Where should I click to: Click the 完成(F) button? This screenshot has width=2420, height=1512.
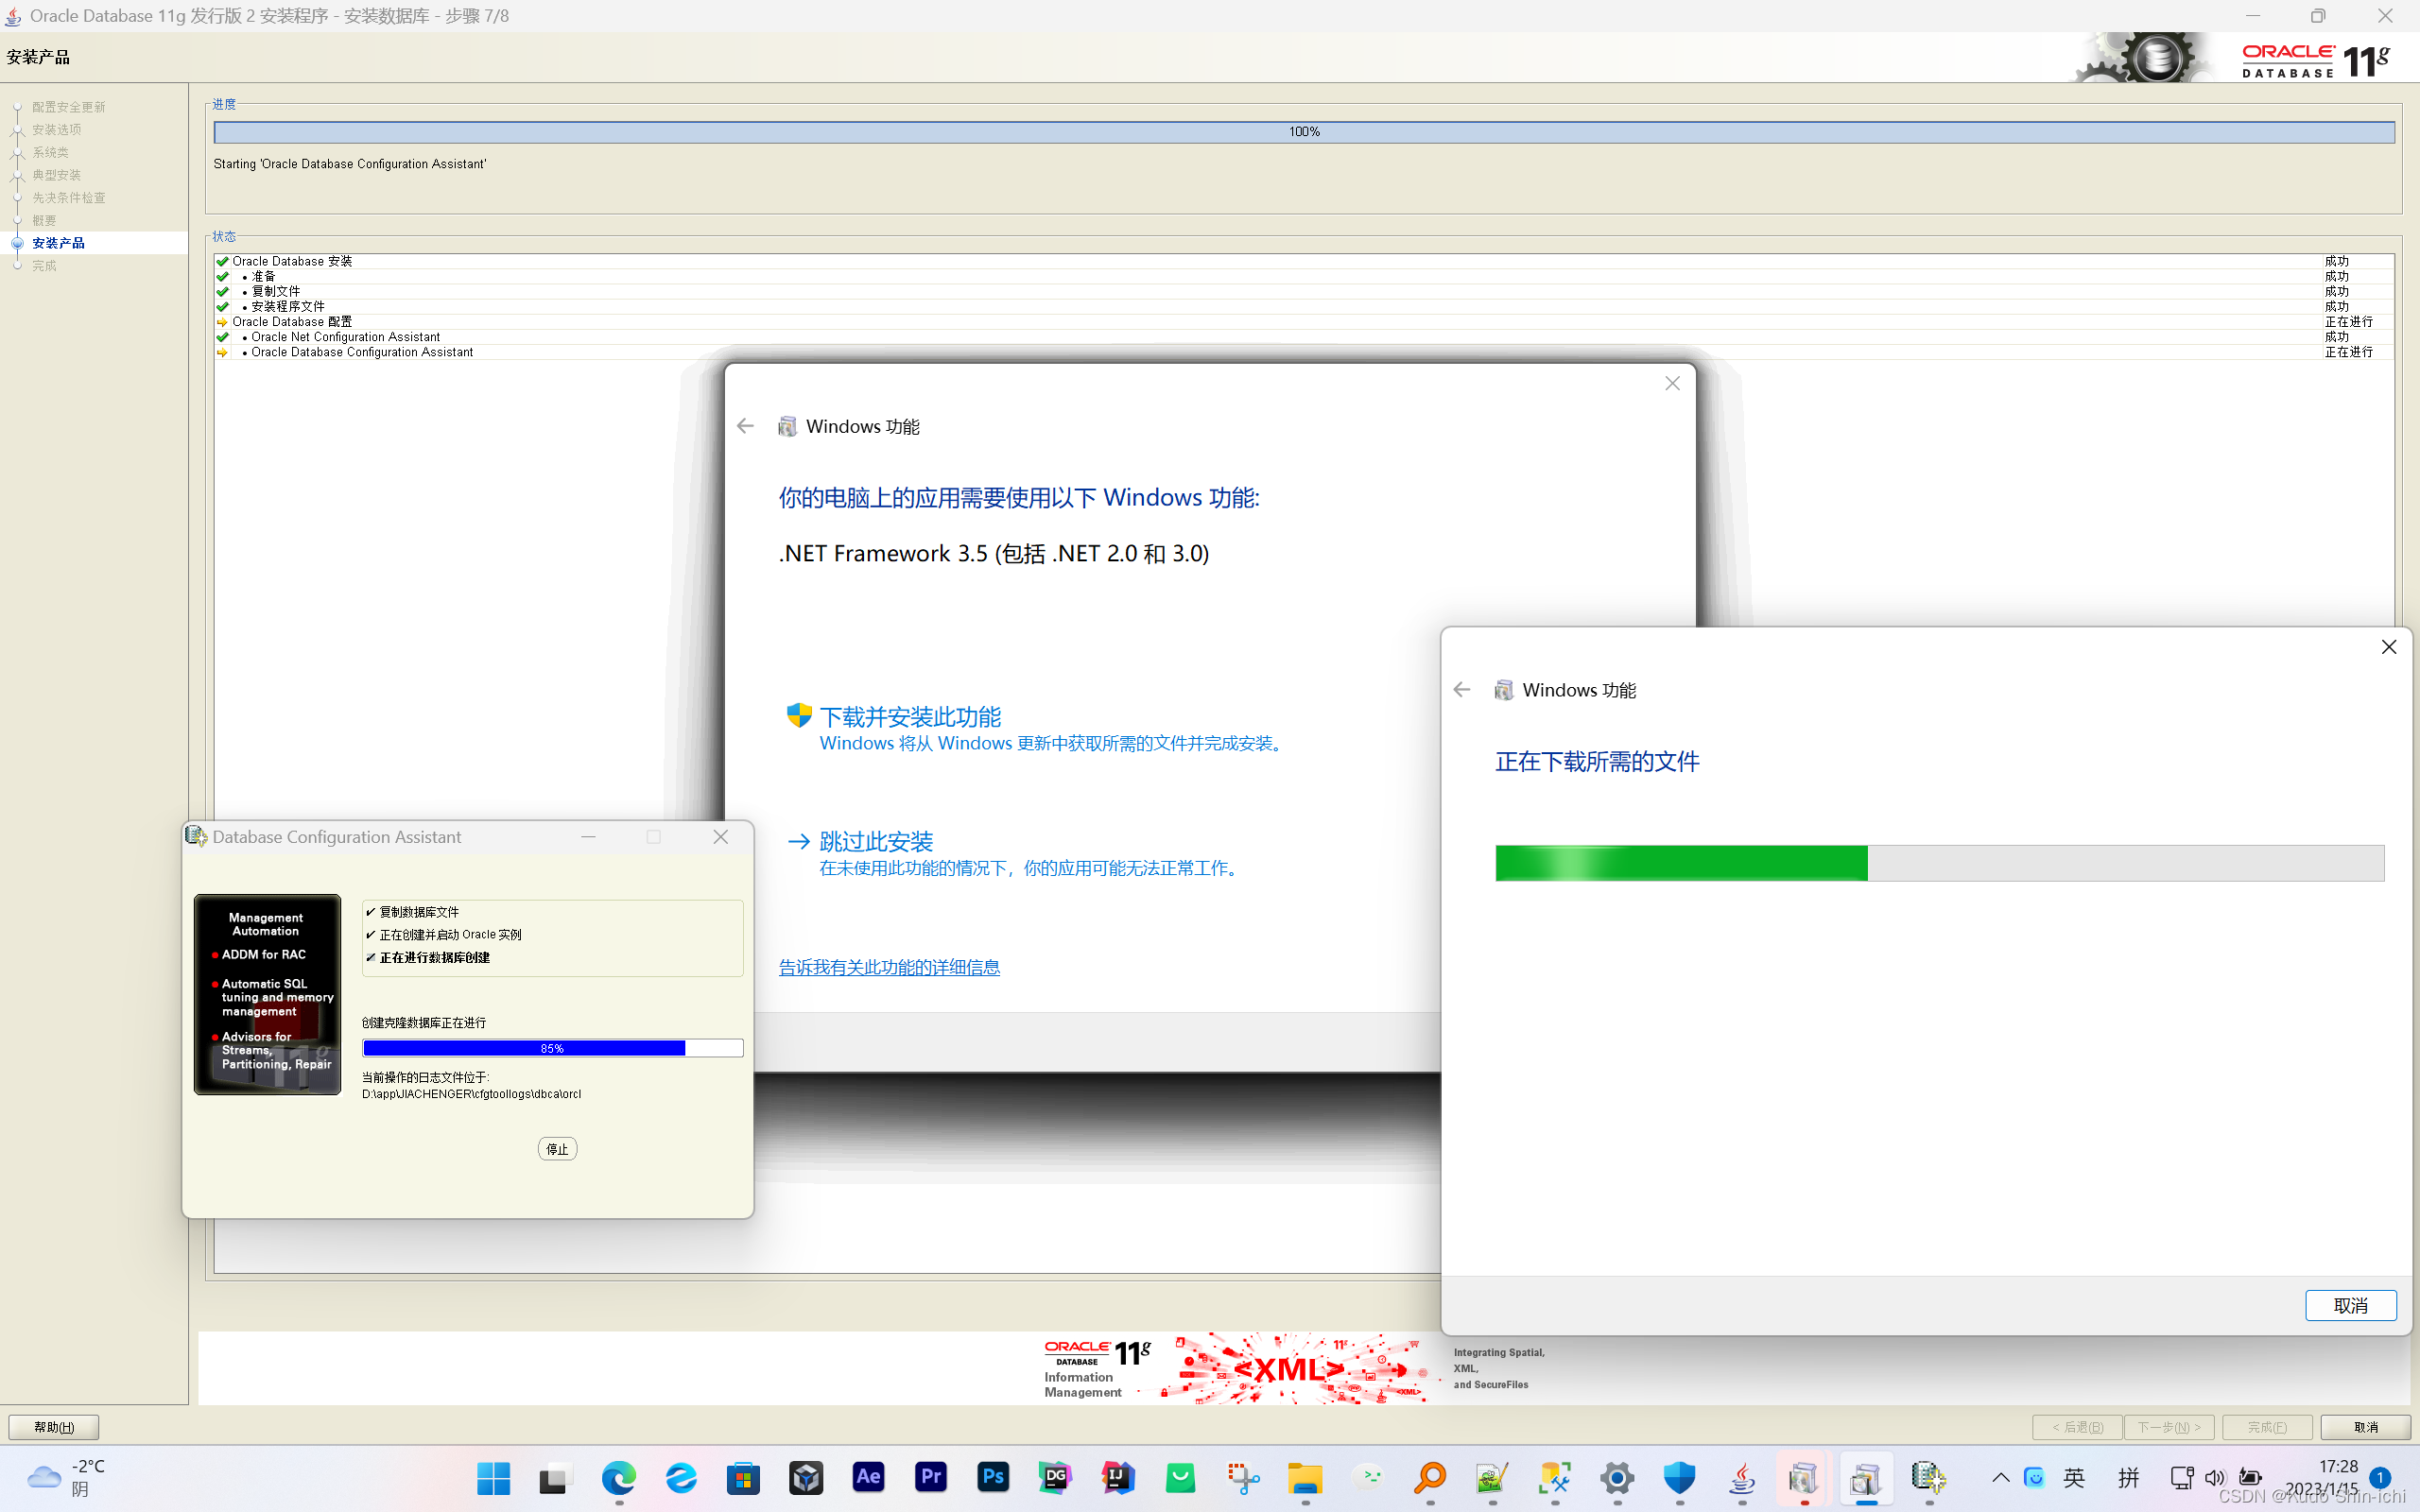click(x=2267, y=1427)
